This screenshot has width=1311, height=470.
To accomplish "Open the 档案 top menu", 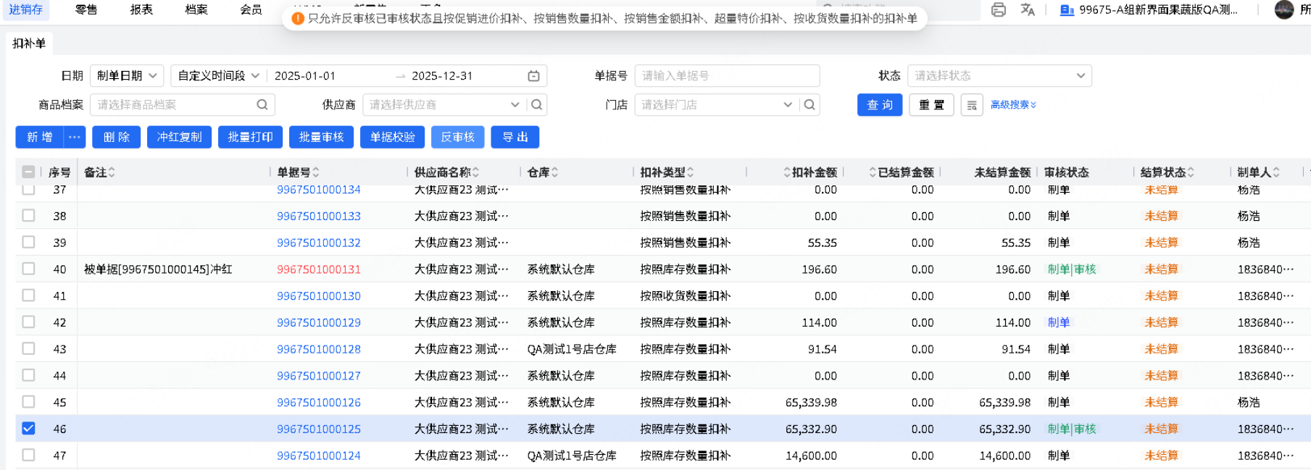I will [x=196, y=9].
